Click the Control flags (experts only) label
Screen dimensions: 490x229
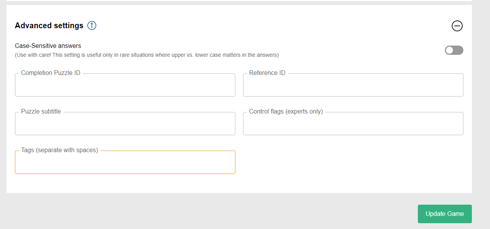pos(286,111)
